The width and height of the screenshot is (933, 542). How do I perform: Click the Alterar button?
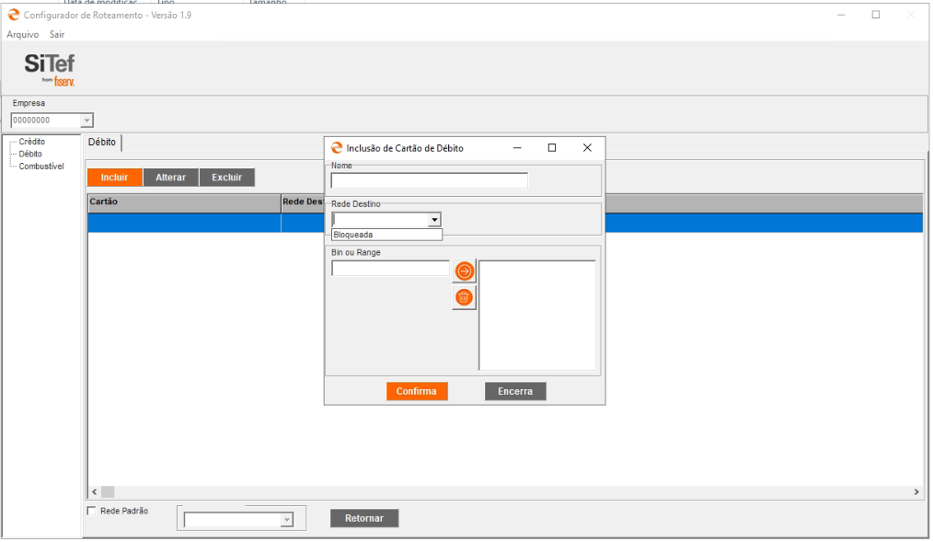[x=171, y=178]
